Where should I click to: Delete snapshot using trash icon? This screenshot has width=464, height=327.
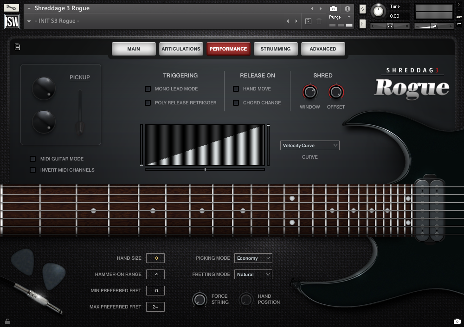[x=319, y=21]
